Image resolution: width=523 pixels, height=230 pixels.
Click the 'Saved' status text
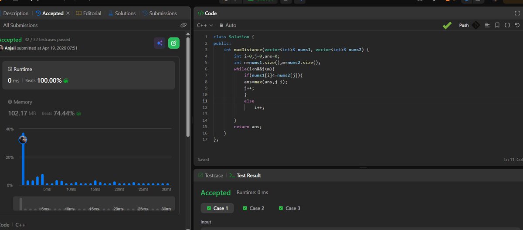point(204,160)
